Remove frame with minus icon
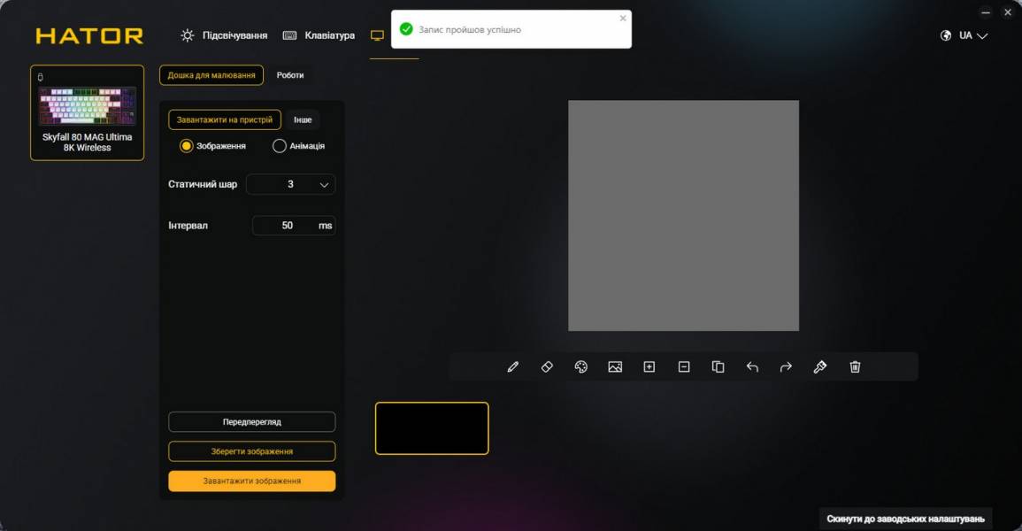The height and width of the screenshot is (531, 1022). point(684,366)
